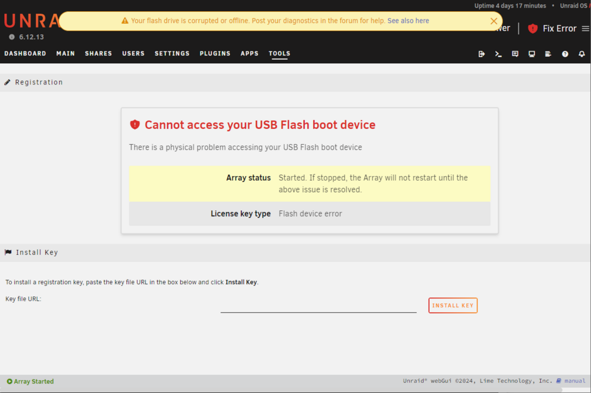Viewport: 591px width, 393px height.
Task: Open the hamburger menu next to Fix Error
Action: (585, 28)
